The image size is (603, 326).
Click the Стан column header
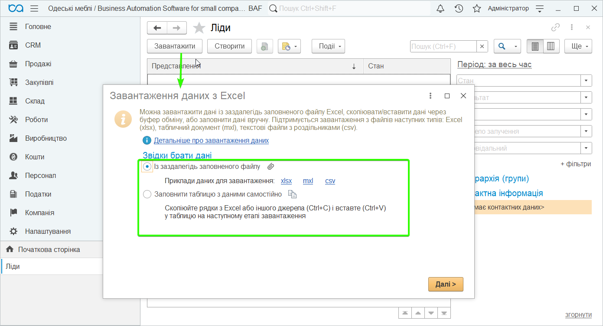(x=407, y=66)
